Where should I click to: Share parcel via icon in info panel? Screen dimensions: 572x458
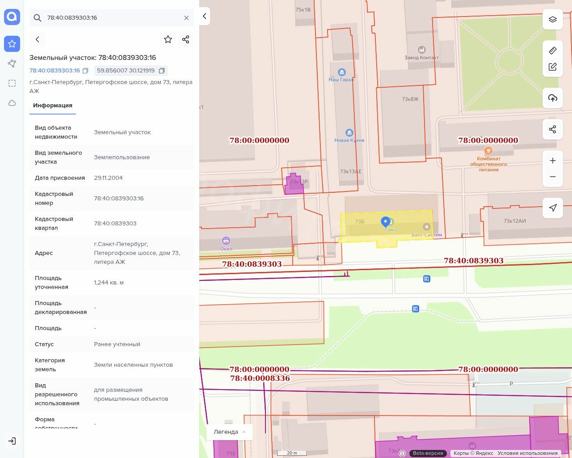pyautogui.click(x=186, y=39)
